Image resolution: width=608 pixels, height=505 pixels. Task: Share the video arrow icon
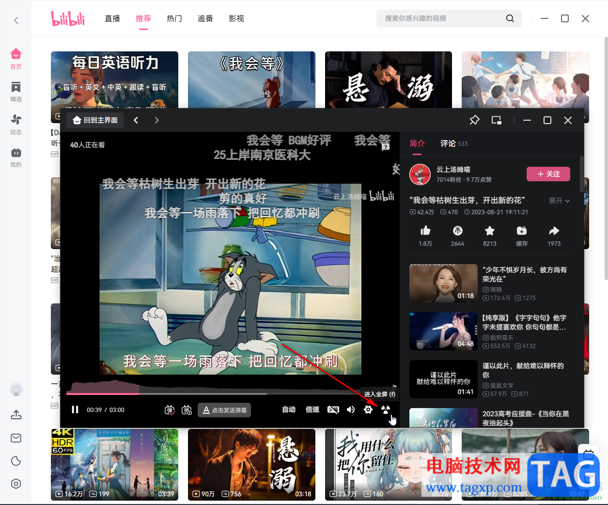pos(554,231)
